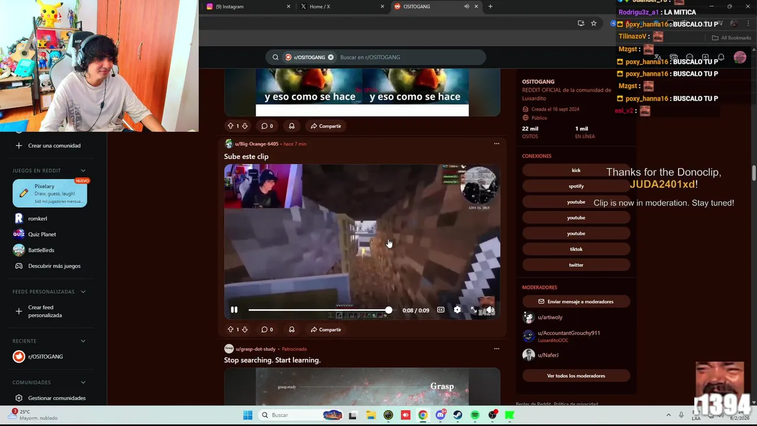Open the u/Big-Orange-6405 profile link
Image resolution: width=757 pixels, height=426 pixels.
(256, 144)
